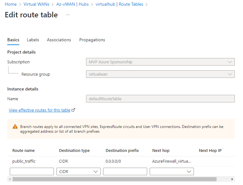
Task: Go to Home breadcrumb link
Action: 11,4
